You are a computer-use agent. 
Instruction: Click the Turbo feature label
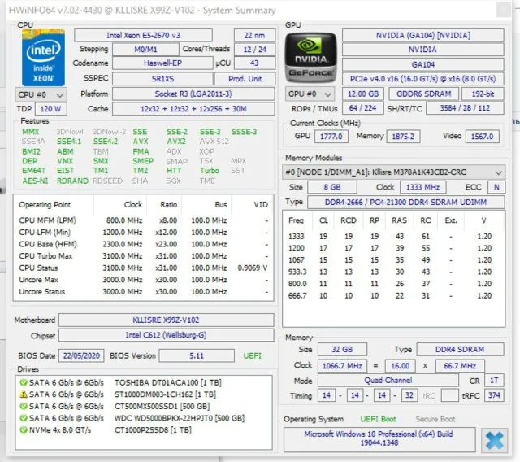(x=210, y=171)
